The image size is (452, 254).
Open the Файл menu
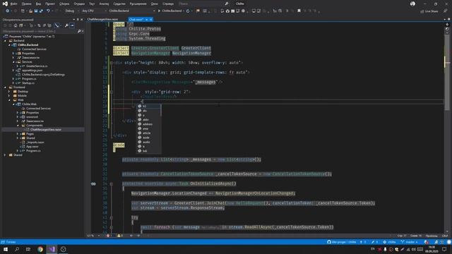point(13,4)
